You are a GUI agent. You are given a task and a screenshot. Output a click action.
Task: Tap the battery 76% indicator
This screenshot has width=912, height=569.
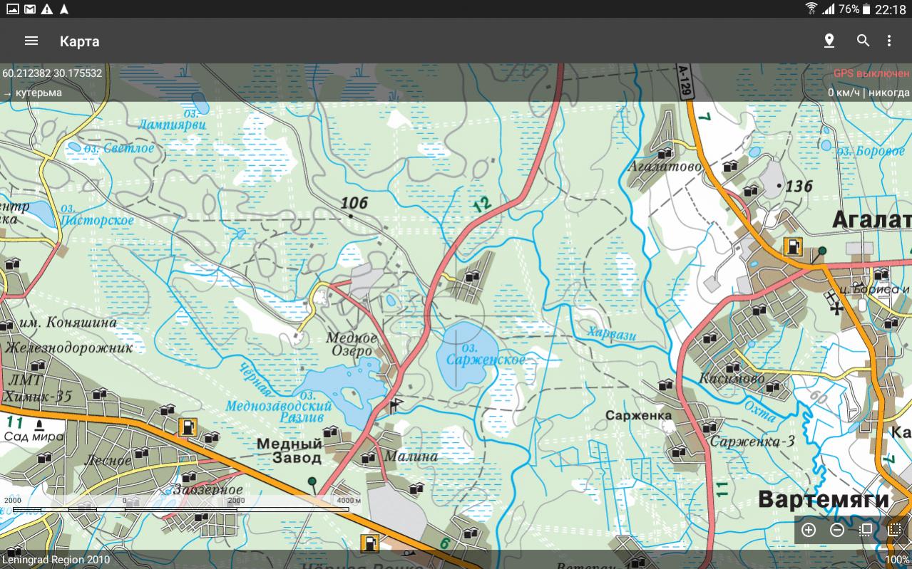coord(854,9)
